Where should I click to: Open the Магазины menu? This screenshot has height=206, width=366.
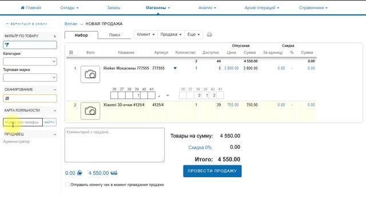pos(158,7)
